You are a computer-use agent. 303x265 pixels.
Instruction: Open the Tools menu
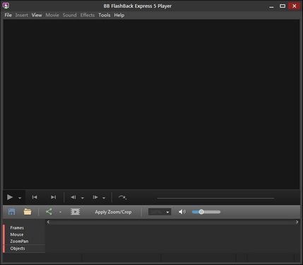[x=105, y=15]
